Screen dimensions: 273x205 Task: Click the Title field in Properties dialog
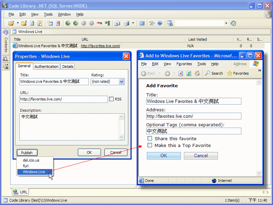[54, 81]
